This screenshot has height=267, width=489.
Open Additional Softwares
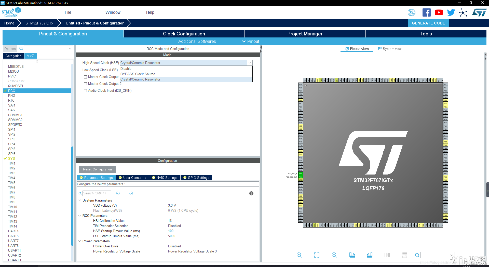[197, 41]
